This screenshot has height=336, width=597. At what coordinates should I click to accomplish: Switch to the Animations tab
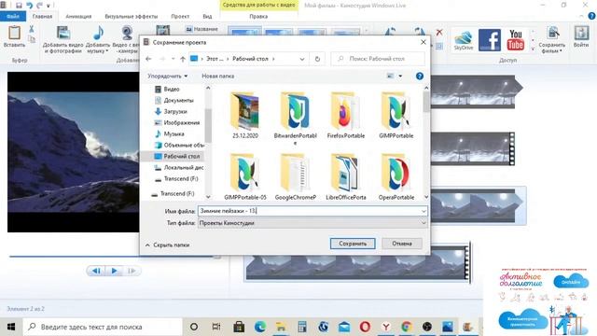78,17
